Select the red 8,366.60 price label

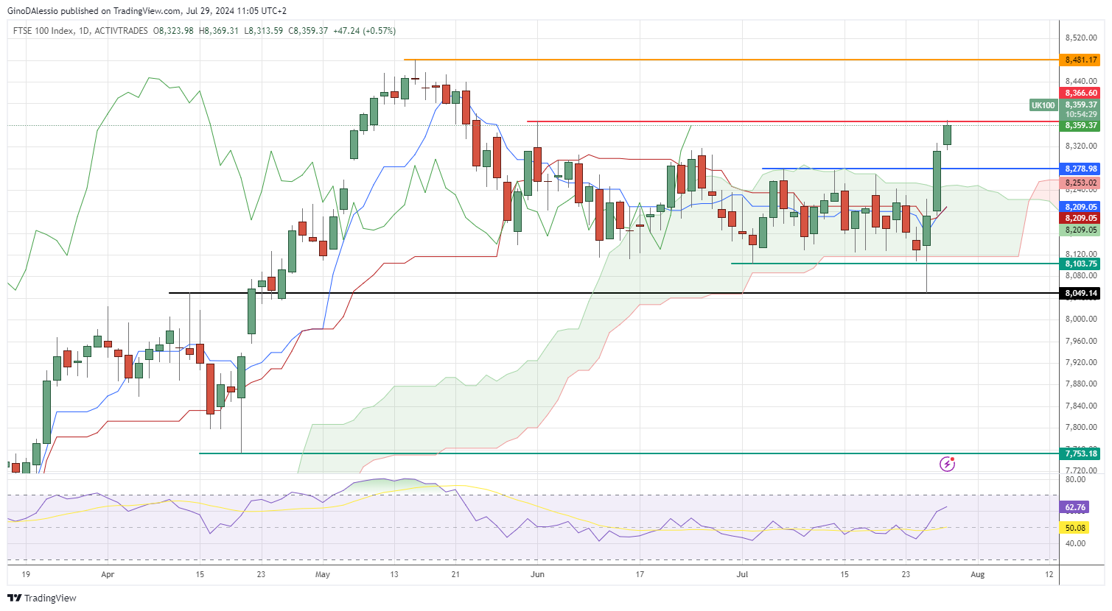[1081, 93]
